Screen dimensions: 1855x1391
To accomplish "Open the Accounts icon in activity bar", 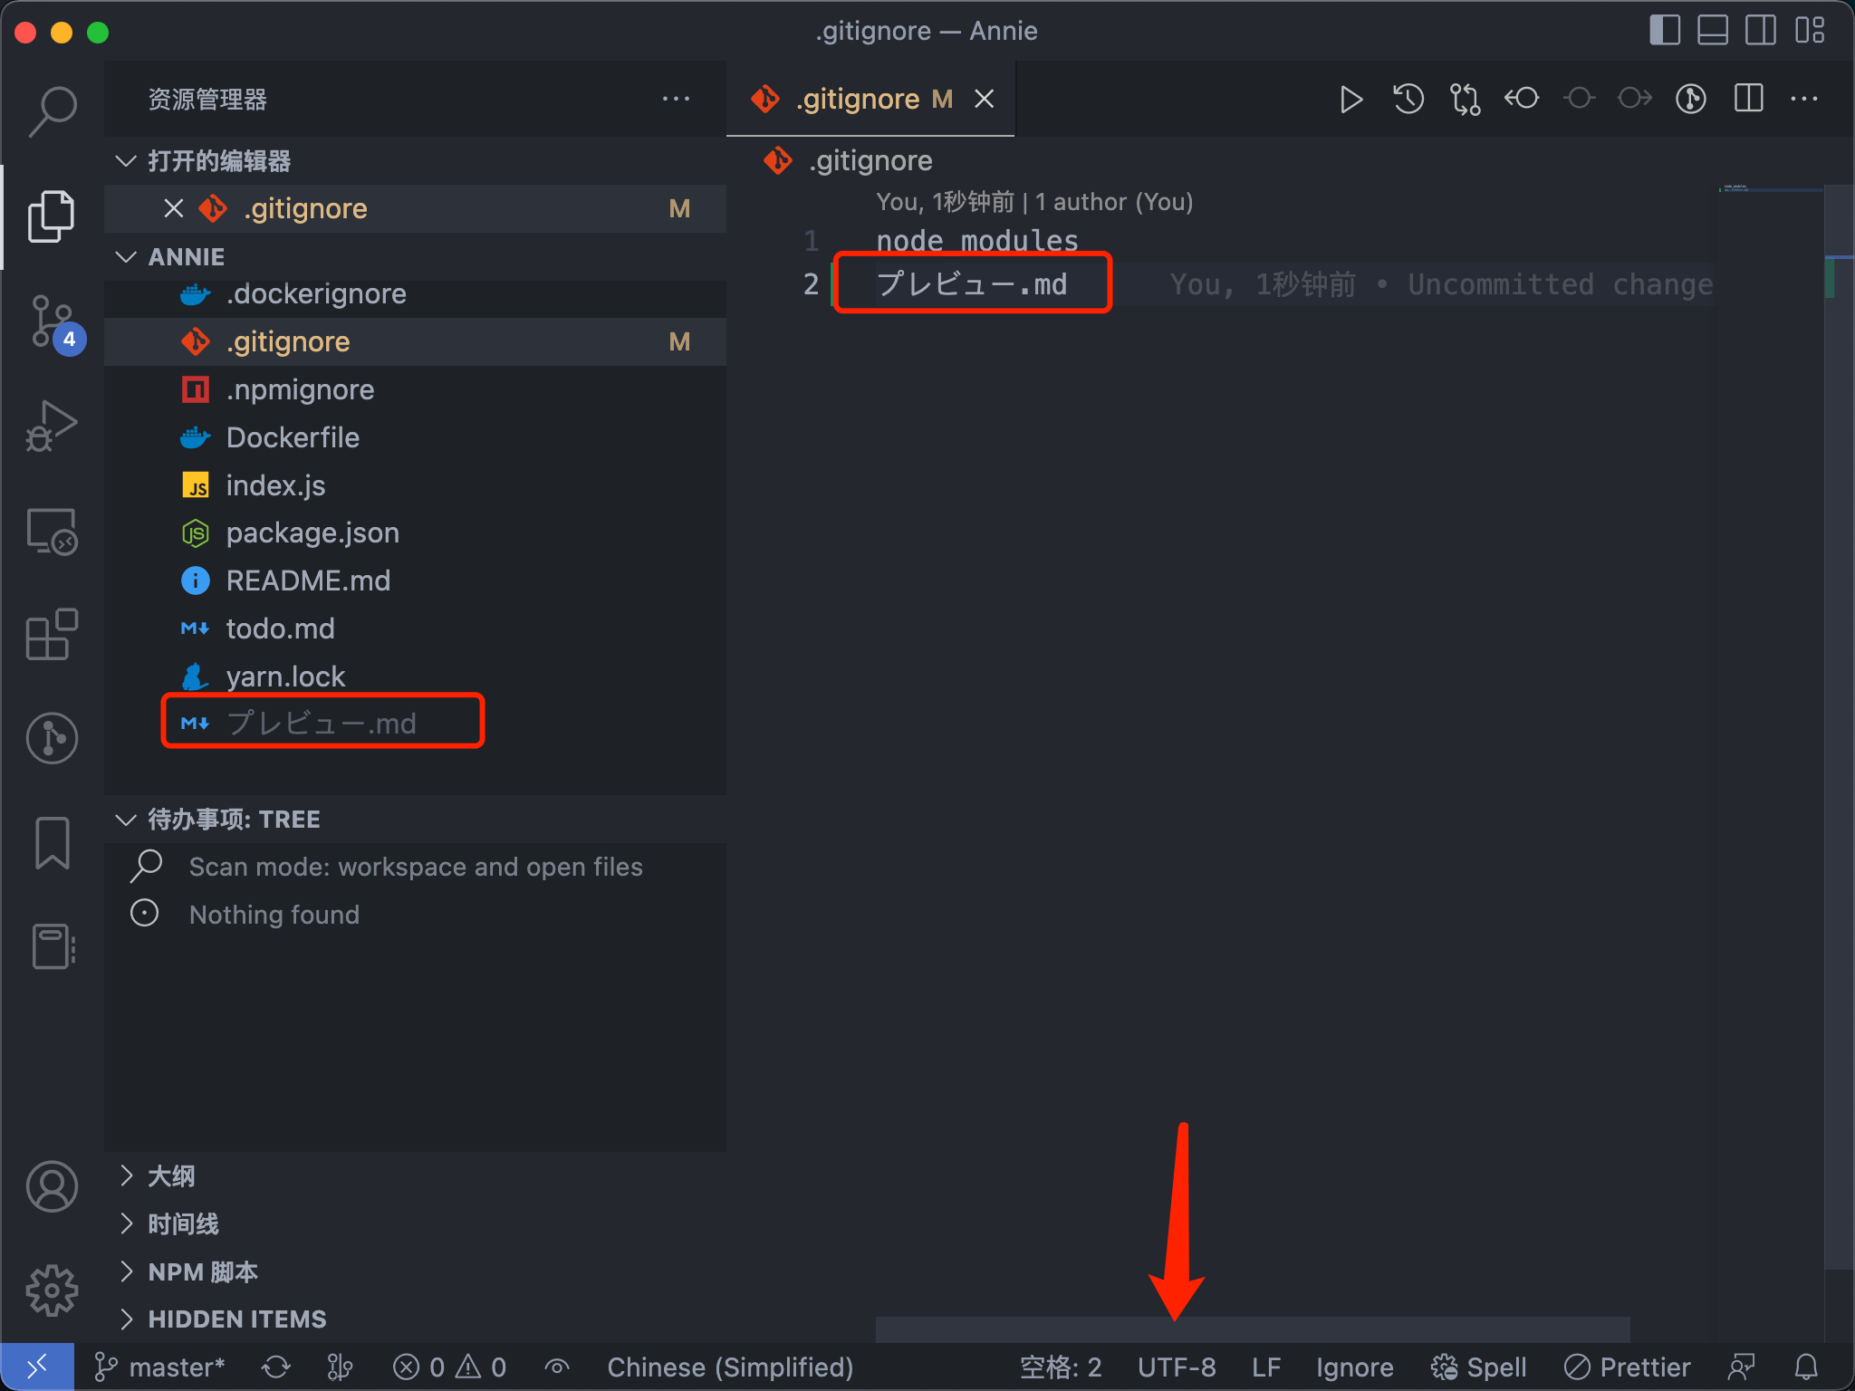I will click(x=52, y=1186).
